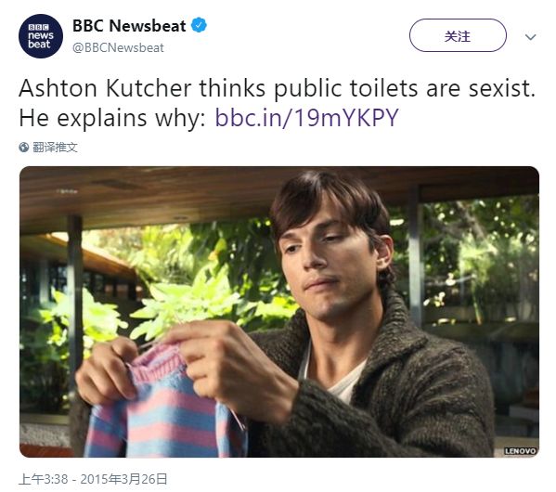Click the BBC Newsbeat display name
The width and height of the screenshot is (556, 492).
(129, 26)
